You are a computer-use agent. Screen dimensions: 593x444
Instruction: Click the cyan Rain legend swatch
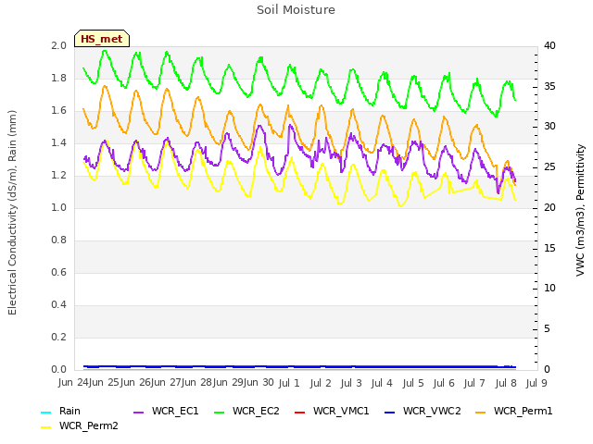click(x=45, y=412)
